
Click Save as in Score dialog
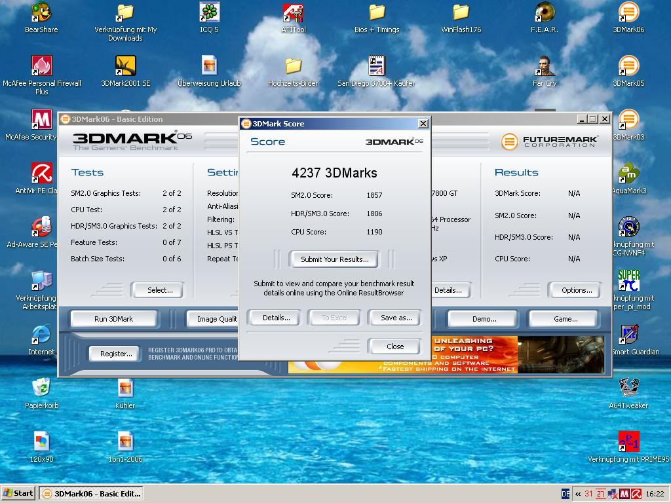(396, 318)
